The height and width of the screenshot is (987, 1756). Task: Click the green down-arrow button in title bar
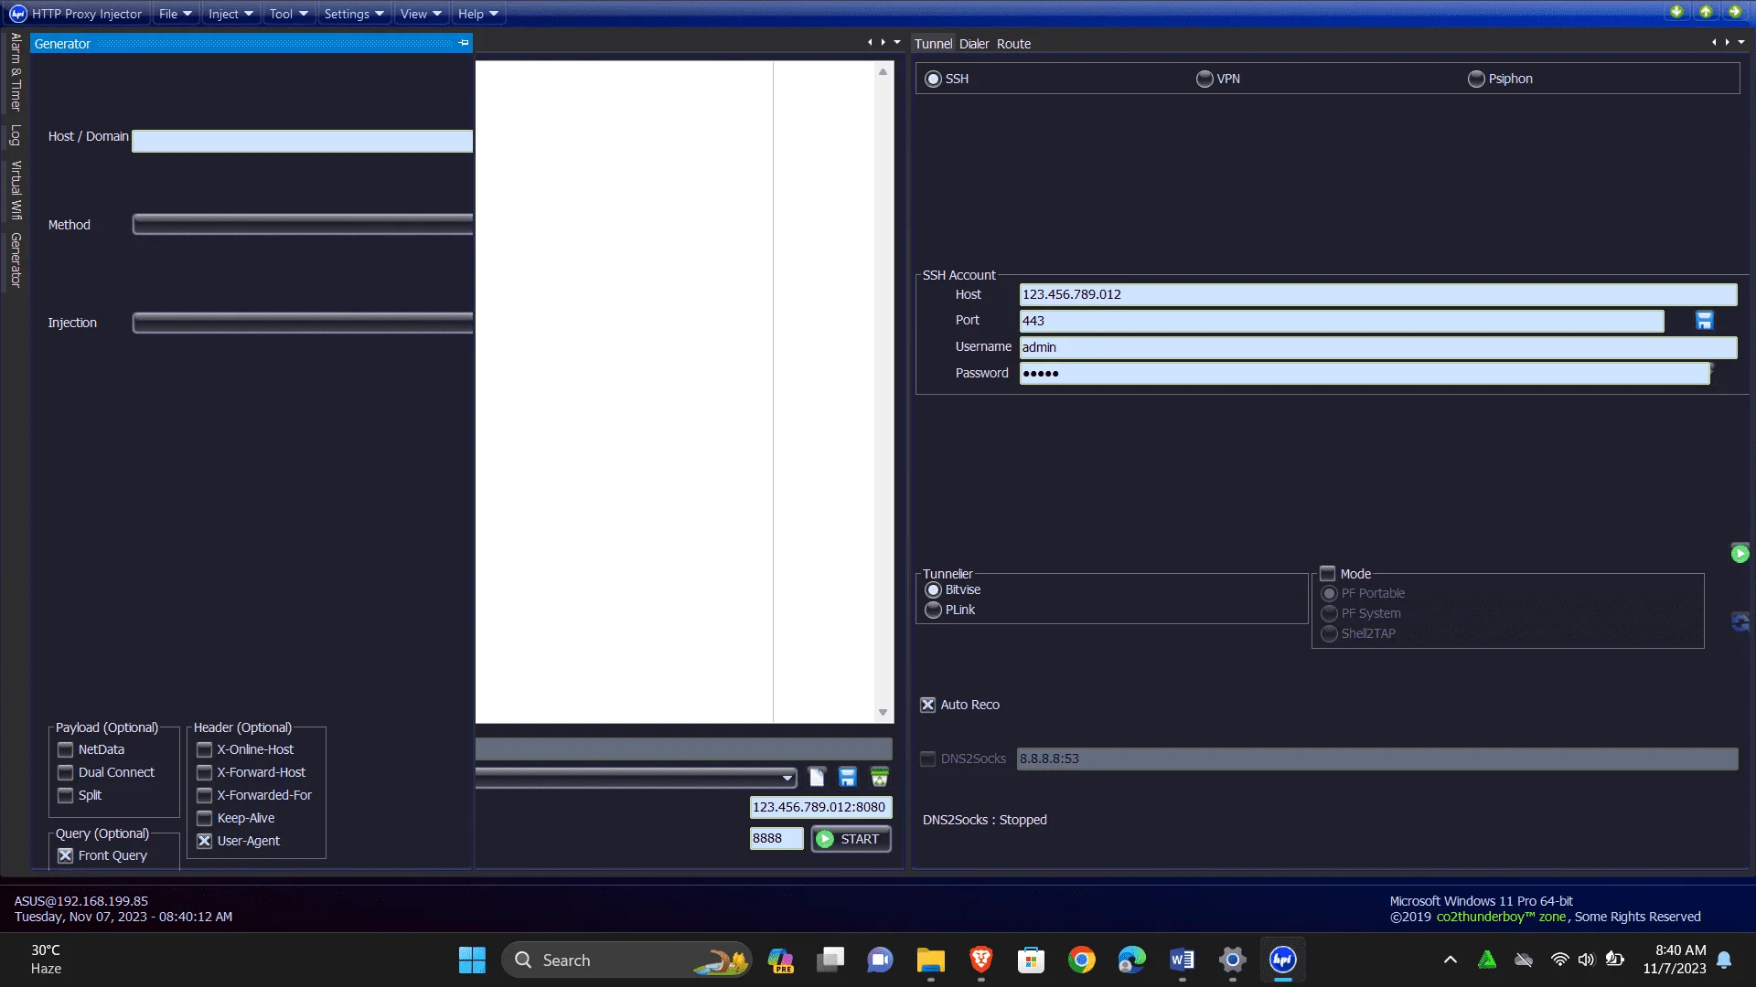click(x=1676, y=12)
